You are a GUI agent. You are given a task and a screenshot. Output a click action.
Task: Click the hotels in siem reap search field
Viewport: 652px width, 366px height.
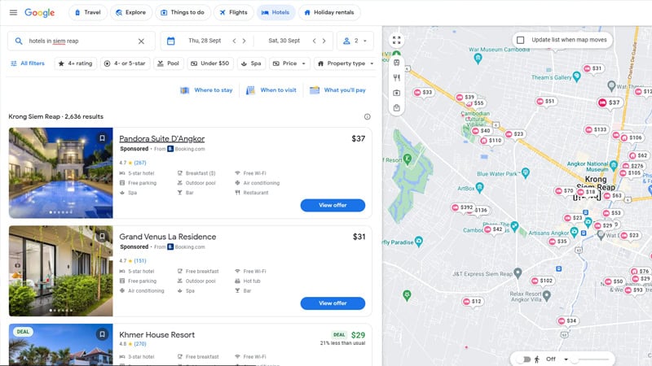[x=81, y=41]
